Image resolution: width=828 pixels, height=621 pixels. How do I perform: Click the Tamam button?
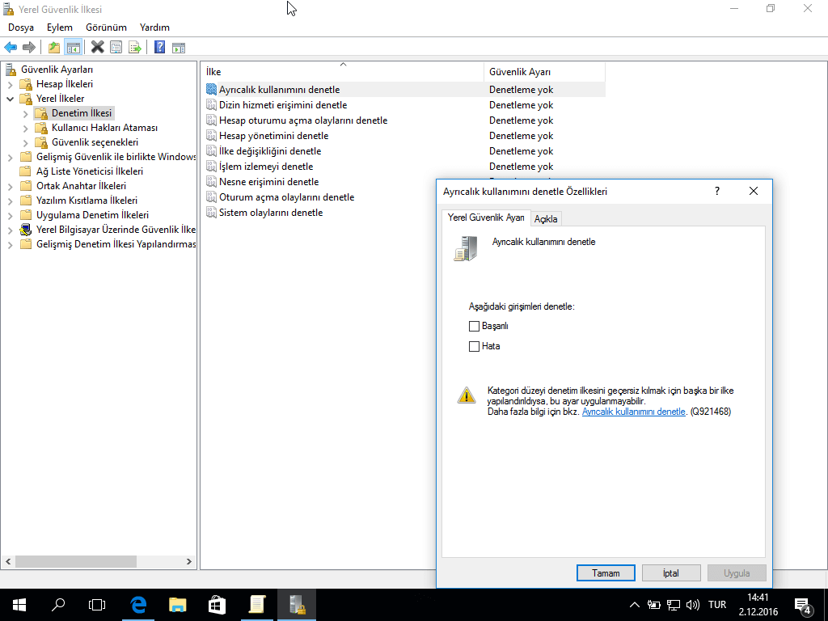[606, 573]
